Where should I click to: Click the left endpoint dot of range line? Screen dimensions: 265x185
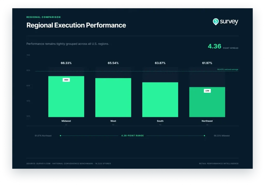61,136
